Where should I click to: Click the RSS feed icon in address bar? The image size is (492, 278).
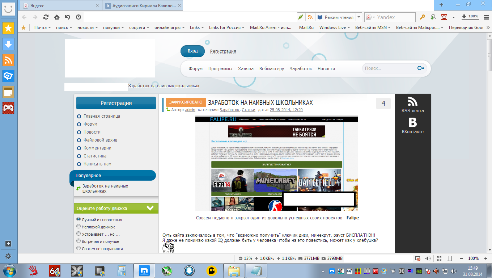310,17
